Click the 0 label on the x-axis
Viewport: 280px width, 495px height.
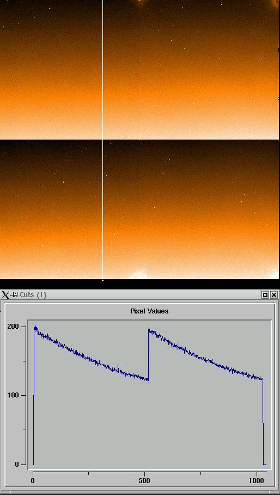(33, 480)
